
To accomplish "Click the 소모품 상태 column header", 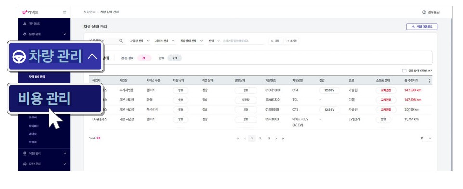I will coord(383,80).
